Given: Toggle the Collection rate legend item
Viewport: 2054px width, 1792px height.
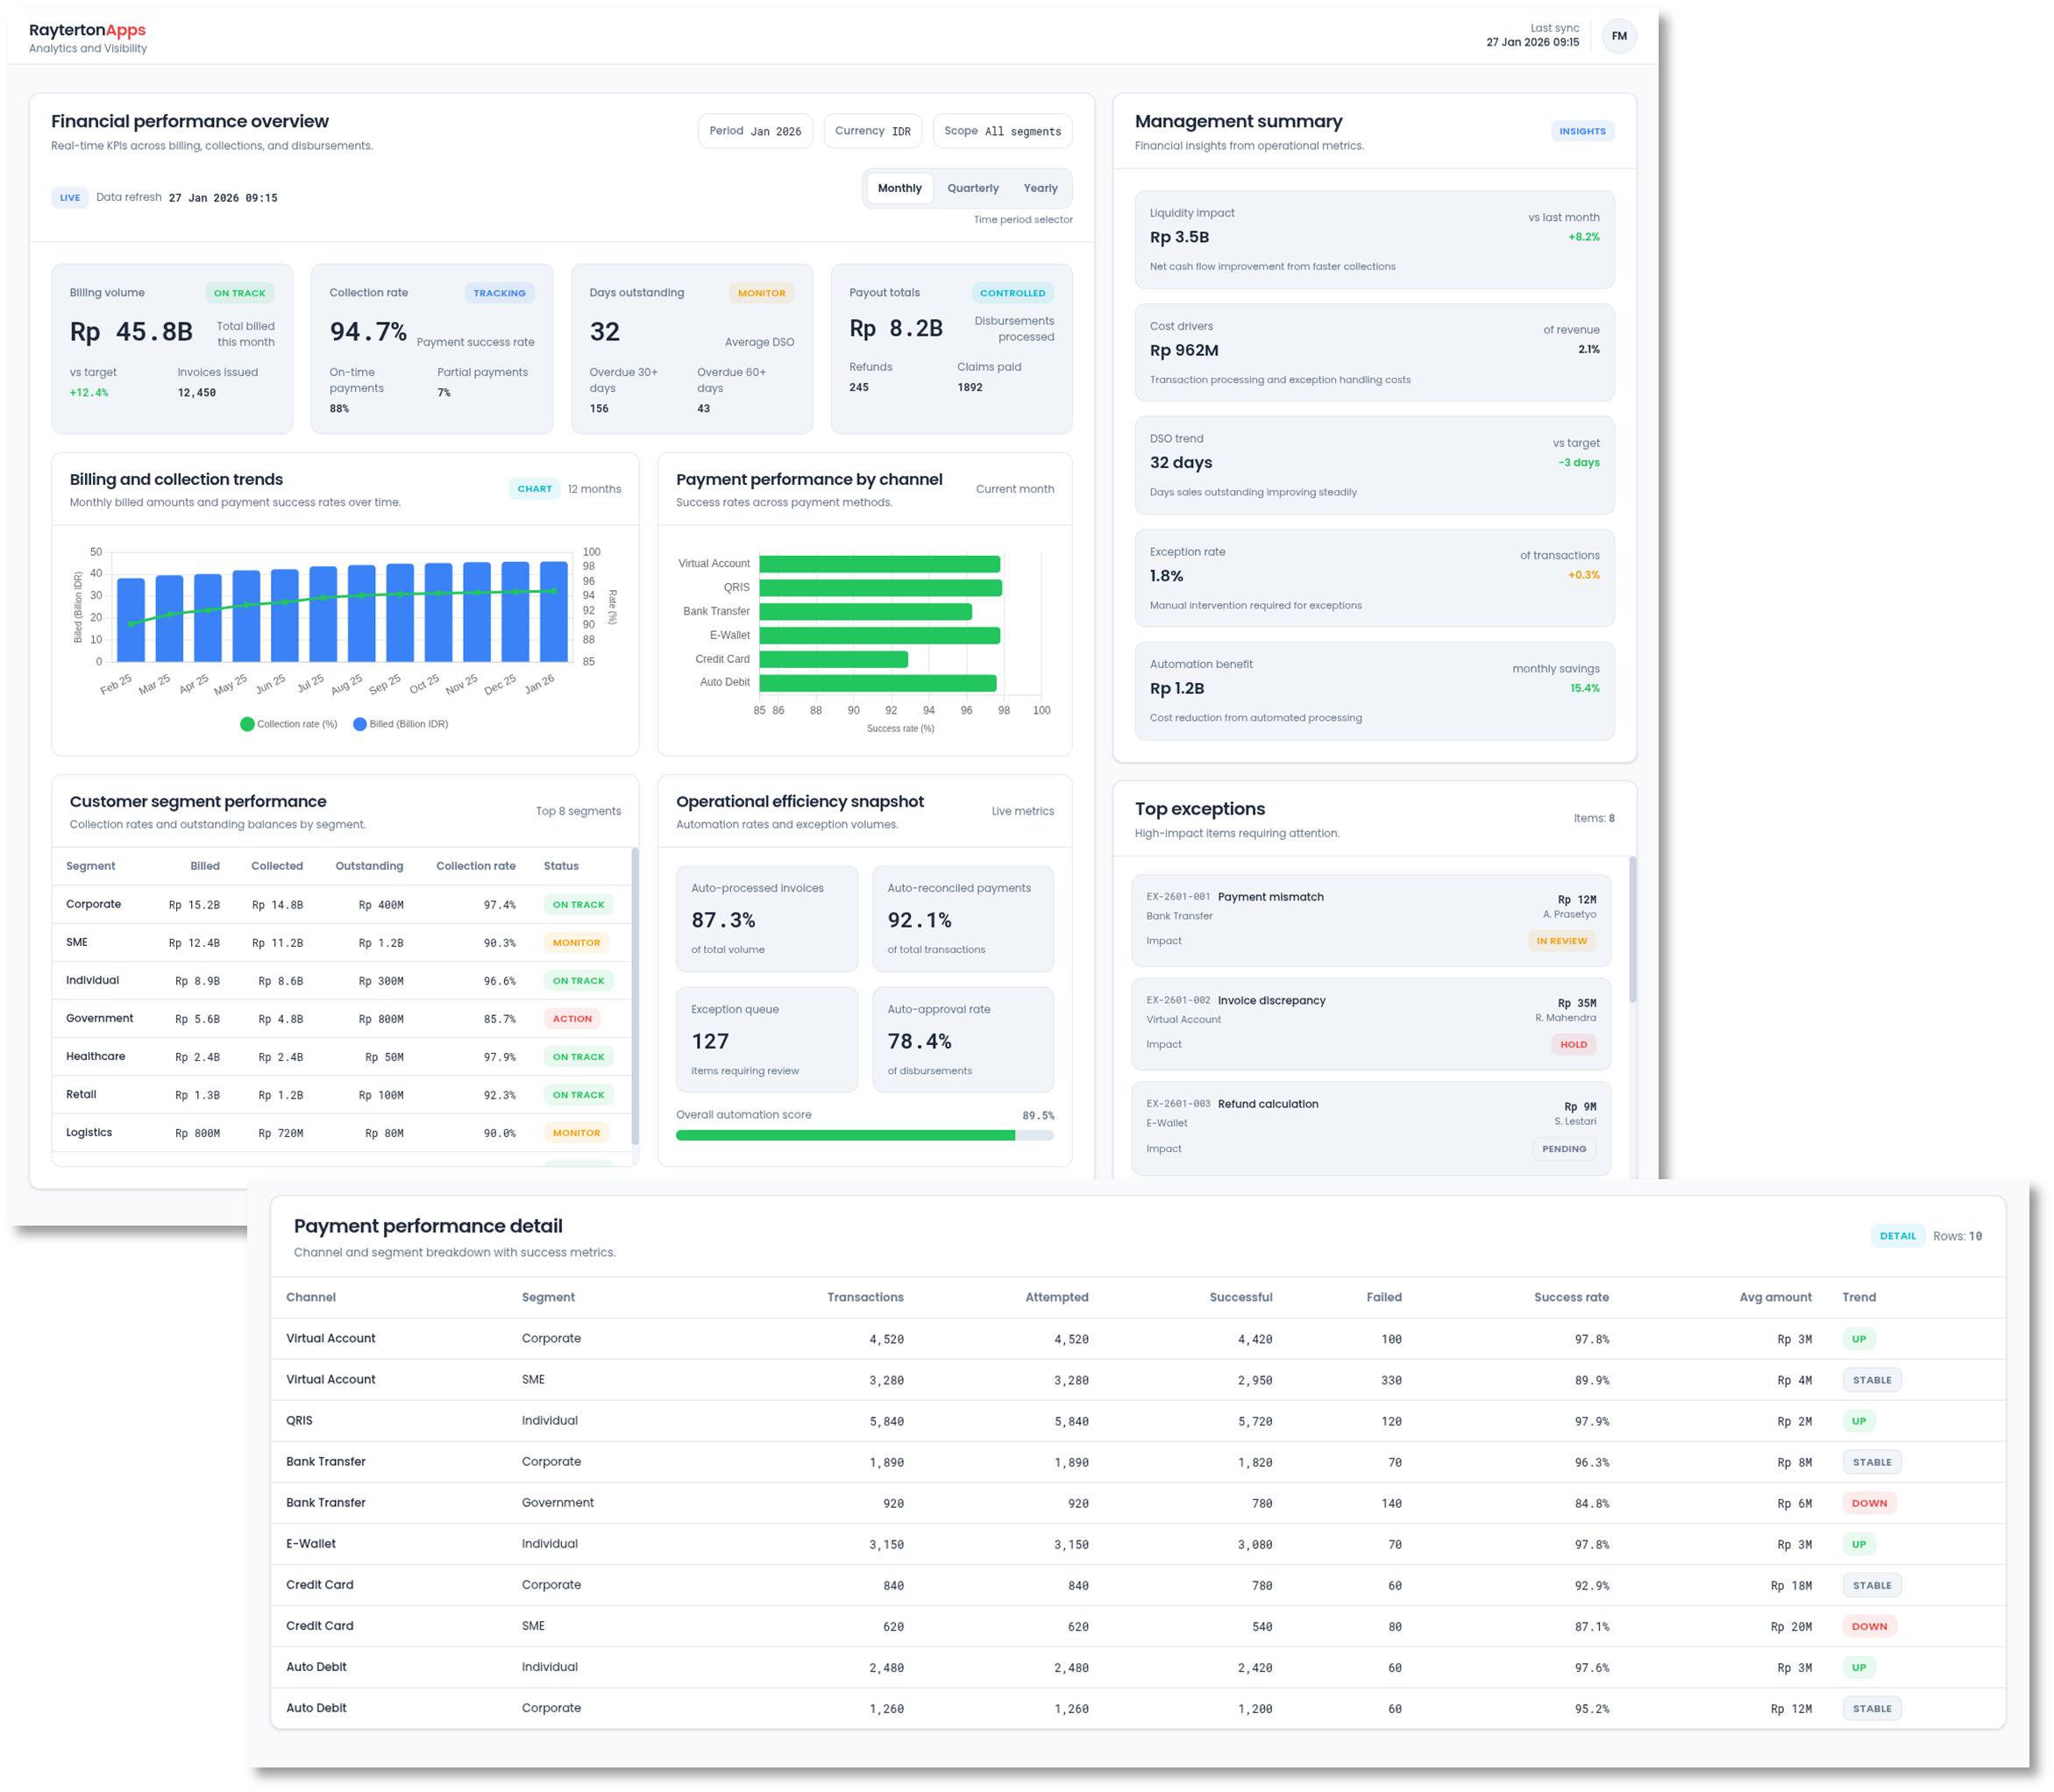Looking at the screenshot, I should pos(290,723).
